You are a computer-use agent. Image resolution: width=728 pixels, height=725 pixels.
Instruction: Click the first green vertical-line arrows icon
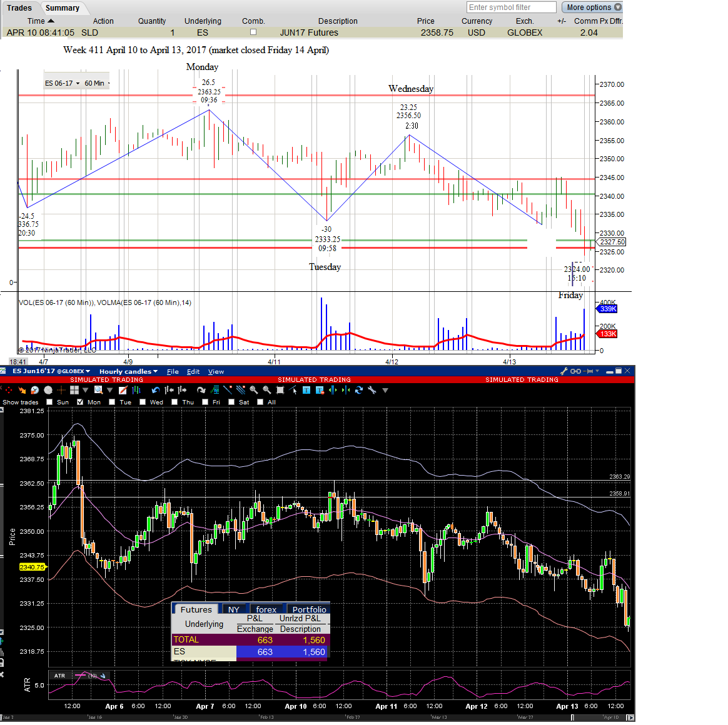(333, 390)
